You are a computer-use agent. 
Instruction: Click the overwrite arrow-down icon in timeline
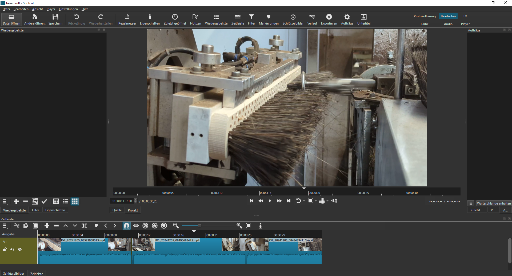pyautogui.click(x=75, y=226)
